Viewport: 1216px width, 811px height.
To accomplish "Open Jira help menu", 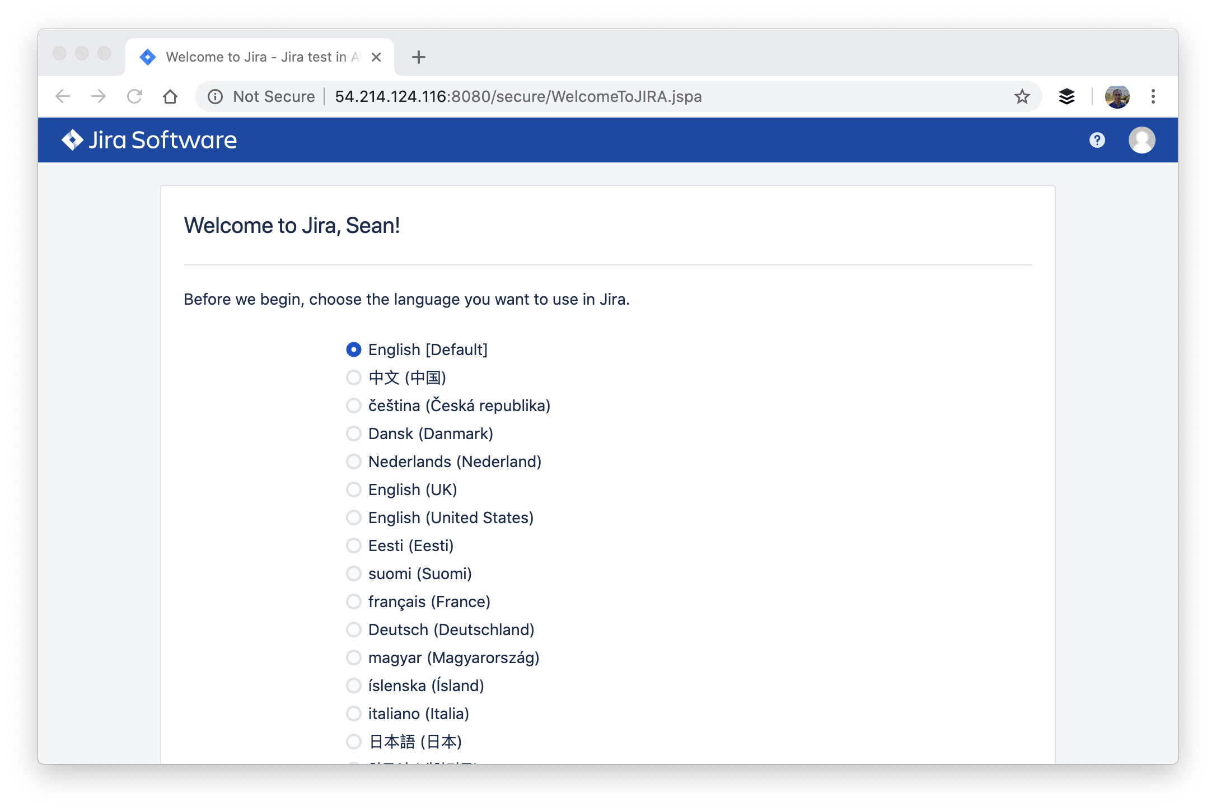I will point(1097,140).
